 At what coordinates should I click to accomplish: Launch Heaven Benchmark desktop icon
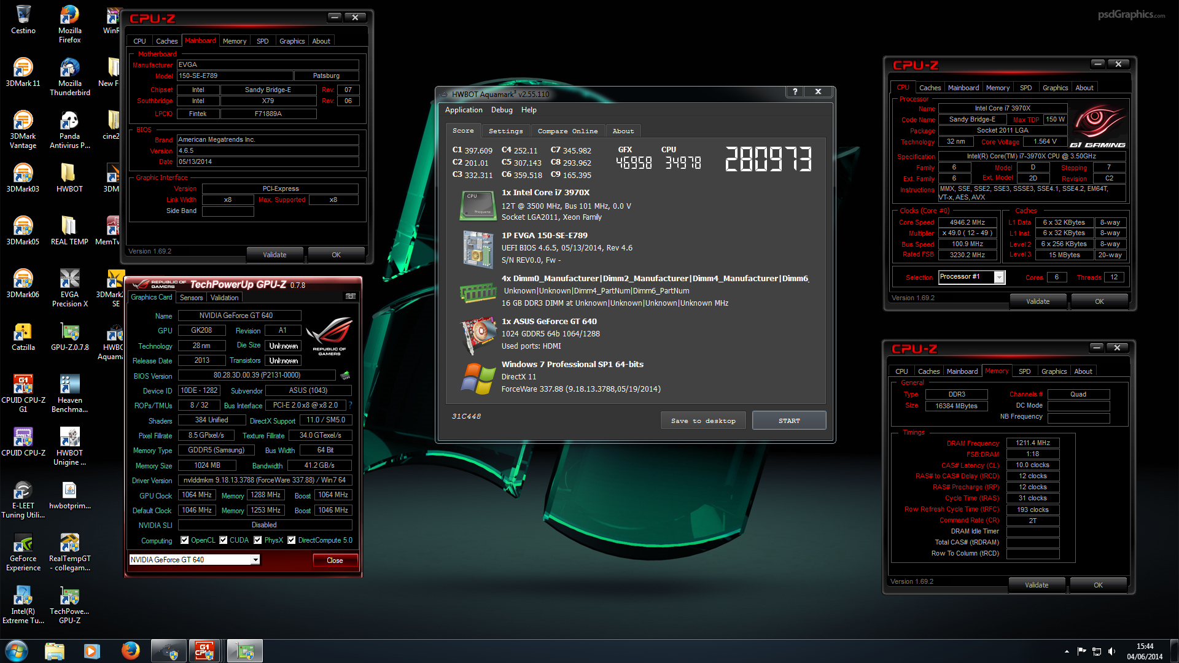click(x=69, y=394)
